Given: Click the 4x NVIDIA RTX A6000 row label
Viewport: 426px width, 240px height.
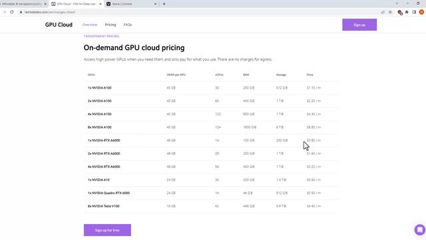Looking at the screenshot, I should (104, 167).
